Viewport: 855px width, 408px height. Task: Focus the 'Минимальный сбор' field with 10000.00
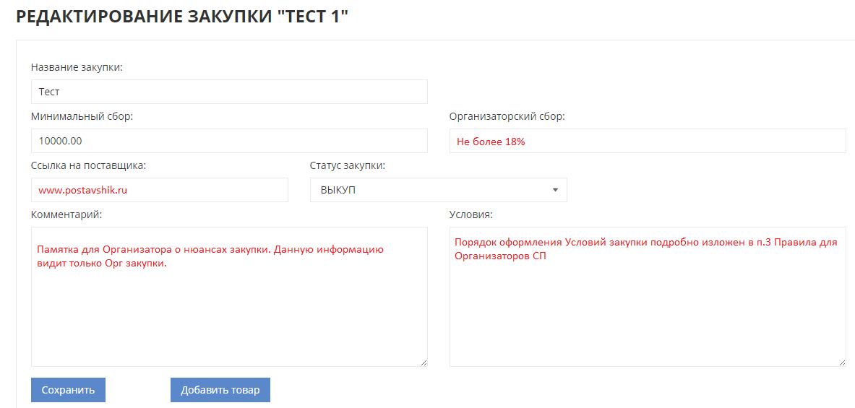click(x=229, y=141)
